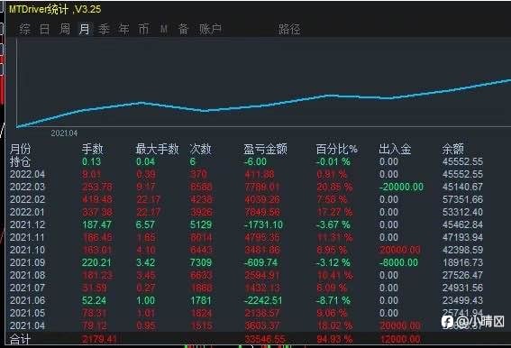Open the 账户 account tab

click(211, 30)
